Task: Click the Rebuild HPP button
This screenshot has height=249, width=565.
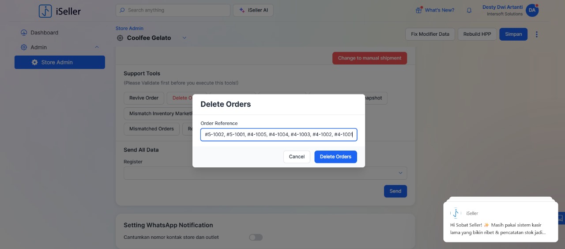Action: (477, 34)
